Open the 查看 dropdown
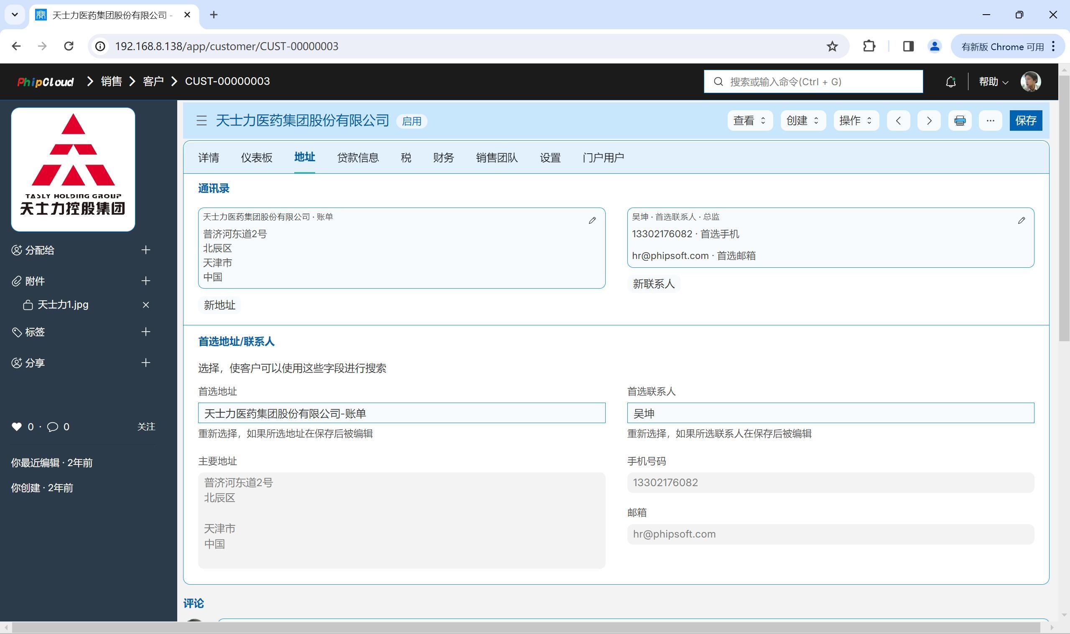 (x=750, y=120)
